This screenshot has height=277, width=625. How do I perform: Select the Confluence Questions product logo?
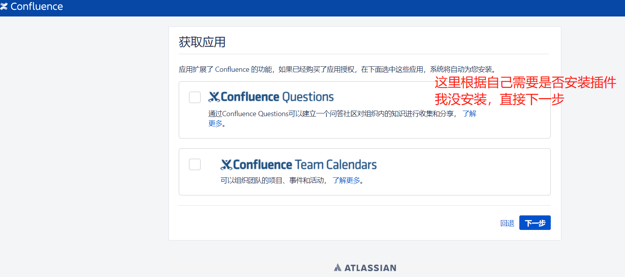click(271, 97)
